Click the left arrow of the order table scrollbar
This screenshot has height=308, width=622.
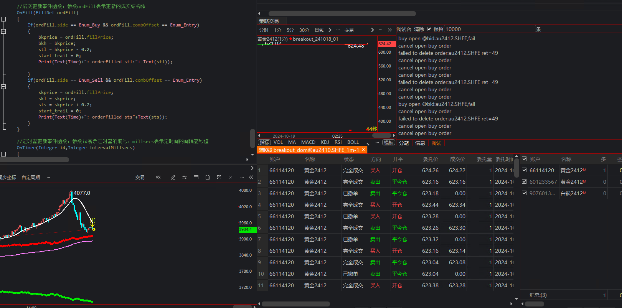click(259, 304)
